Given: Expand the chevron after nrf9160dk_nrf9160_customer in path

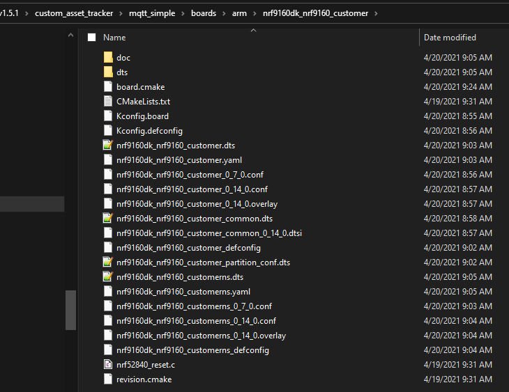Looking at the screenshot, I should 377,13.
